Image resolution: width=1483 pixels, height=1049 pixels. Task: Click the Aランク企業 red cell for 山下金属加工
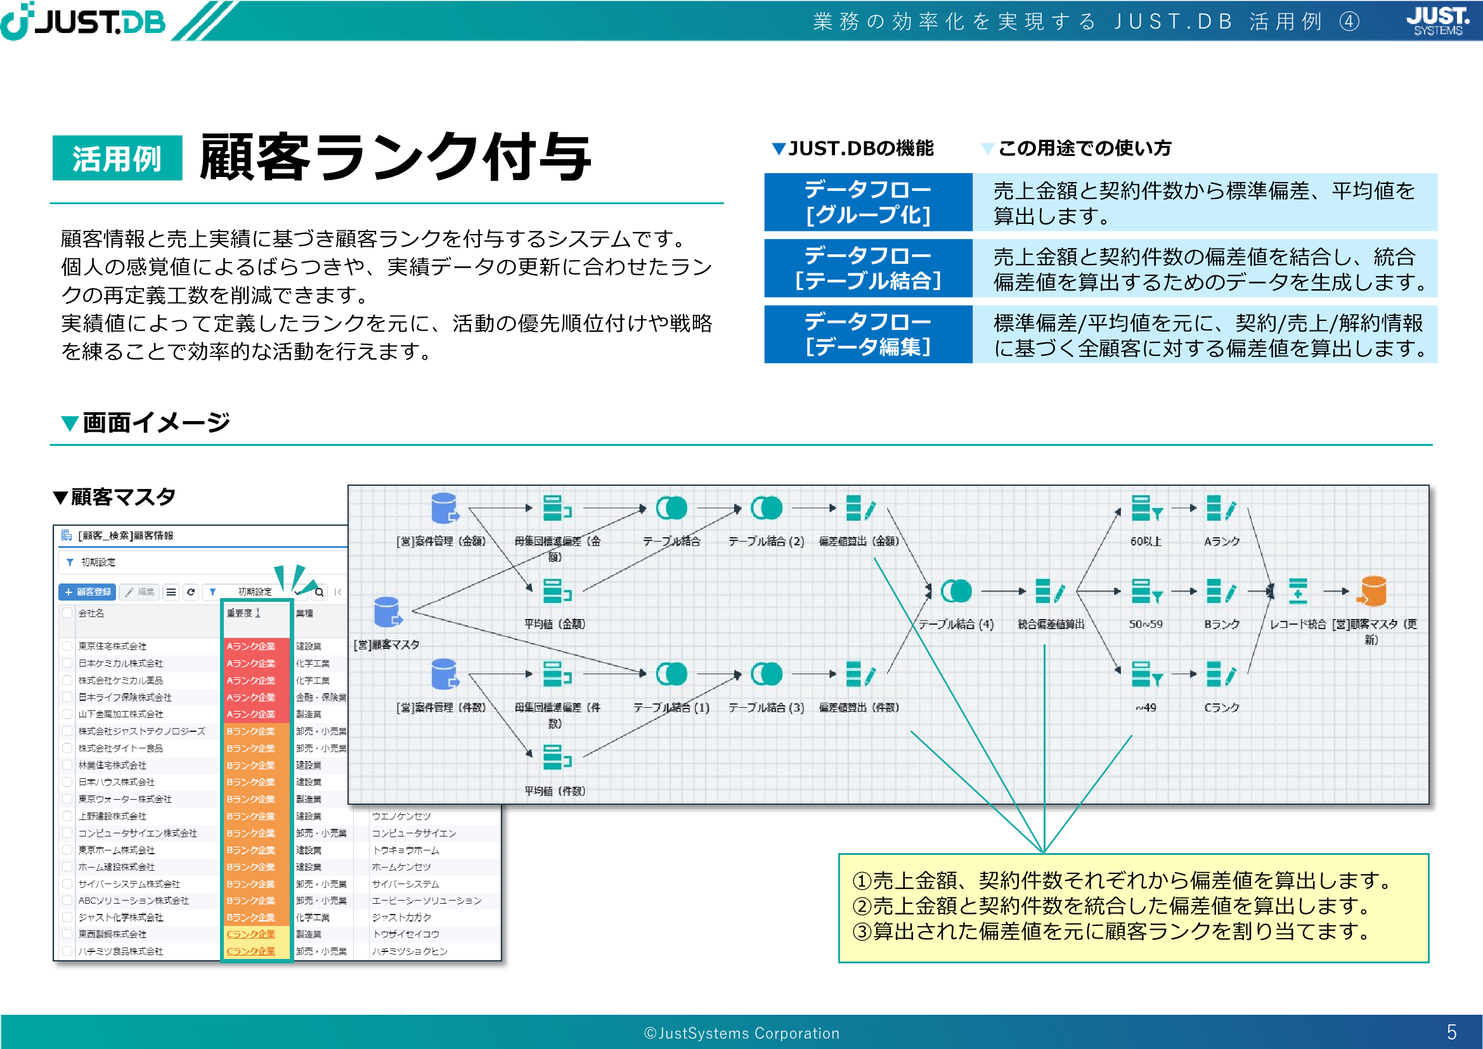(x=250, y=713)
